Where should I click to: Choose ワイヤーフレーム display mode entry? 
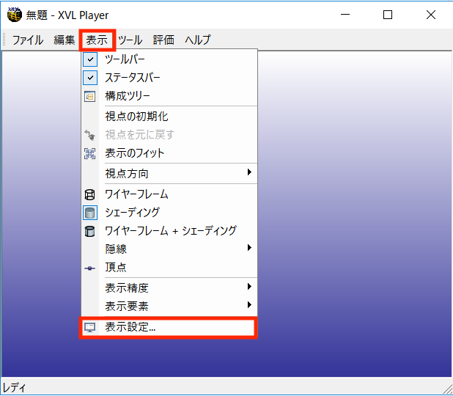click(169, 194)
